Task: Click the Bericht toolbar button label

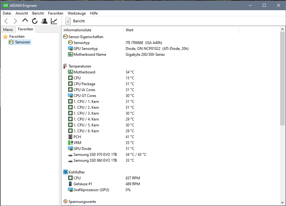Action: [x=79, y=21]
